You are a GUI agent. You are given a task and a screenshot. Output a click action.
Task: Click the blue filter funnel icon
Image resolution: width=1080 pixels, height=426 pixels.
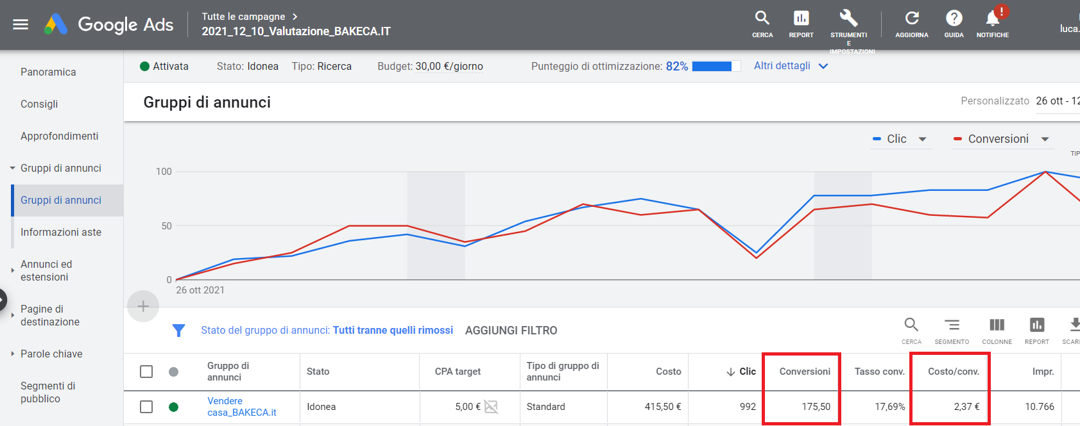[178, 331]
